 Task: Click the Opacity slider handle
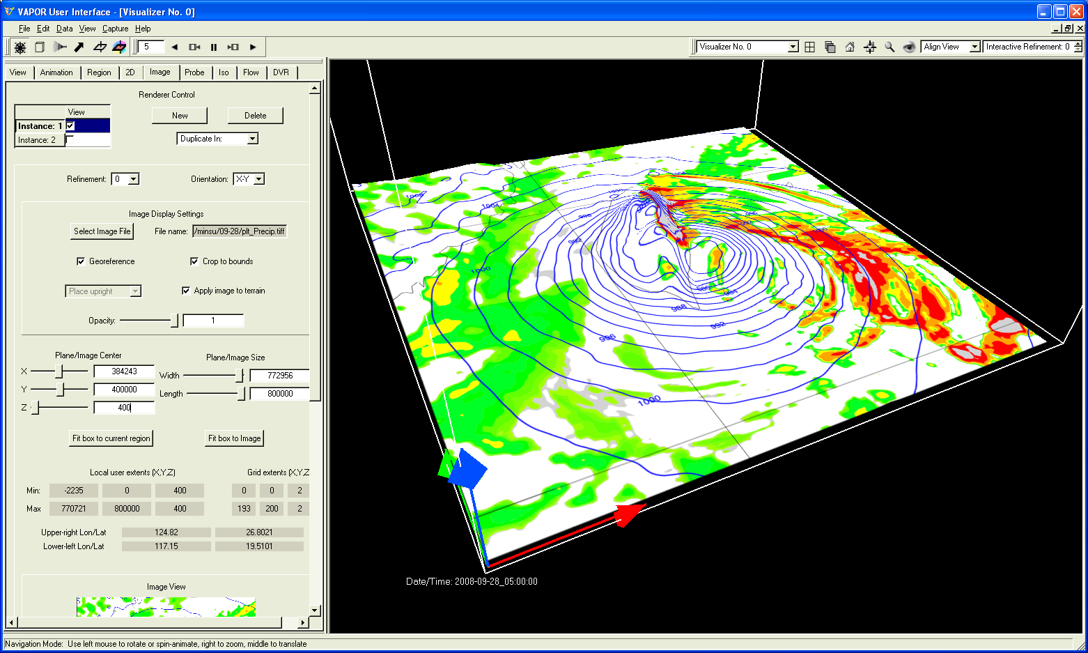coord(174,321)
